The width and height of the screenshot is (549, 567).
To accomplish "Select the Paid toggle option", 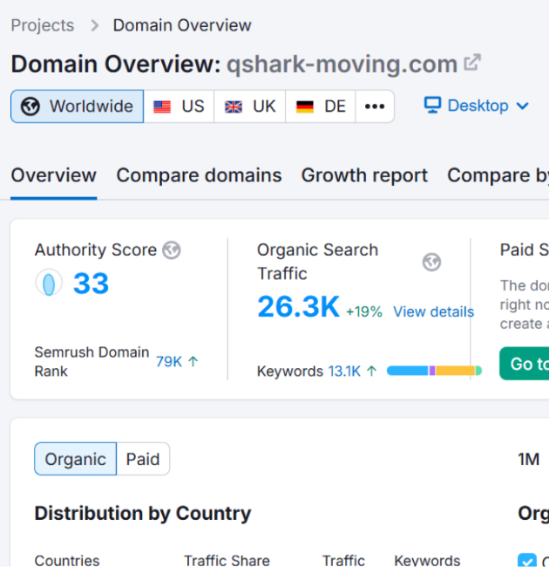I will [x=143, y=459].
